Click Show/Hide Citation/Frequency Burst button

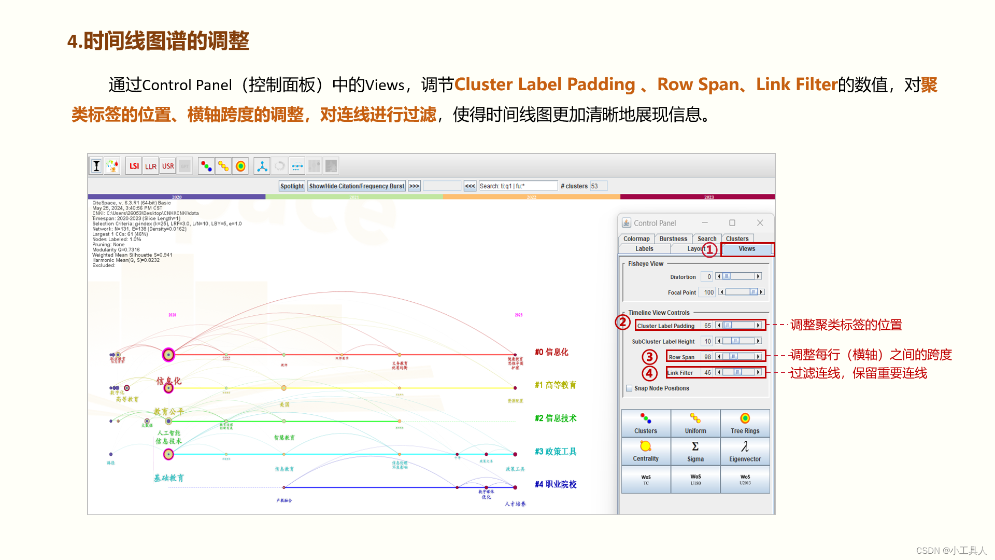tap(357, 186)
